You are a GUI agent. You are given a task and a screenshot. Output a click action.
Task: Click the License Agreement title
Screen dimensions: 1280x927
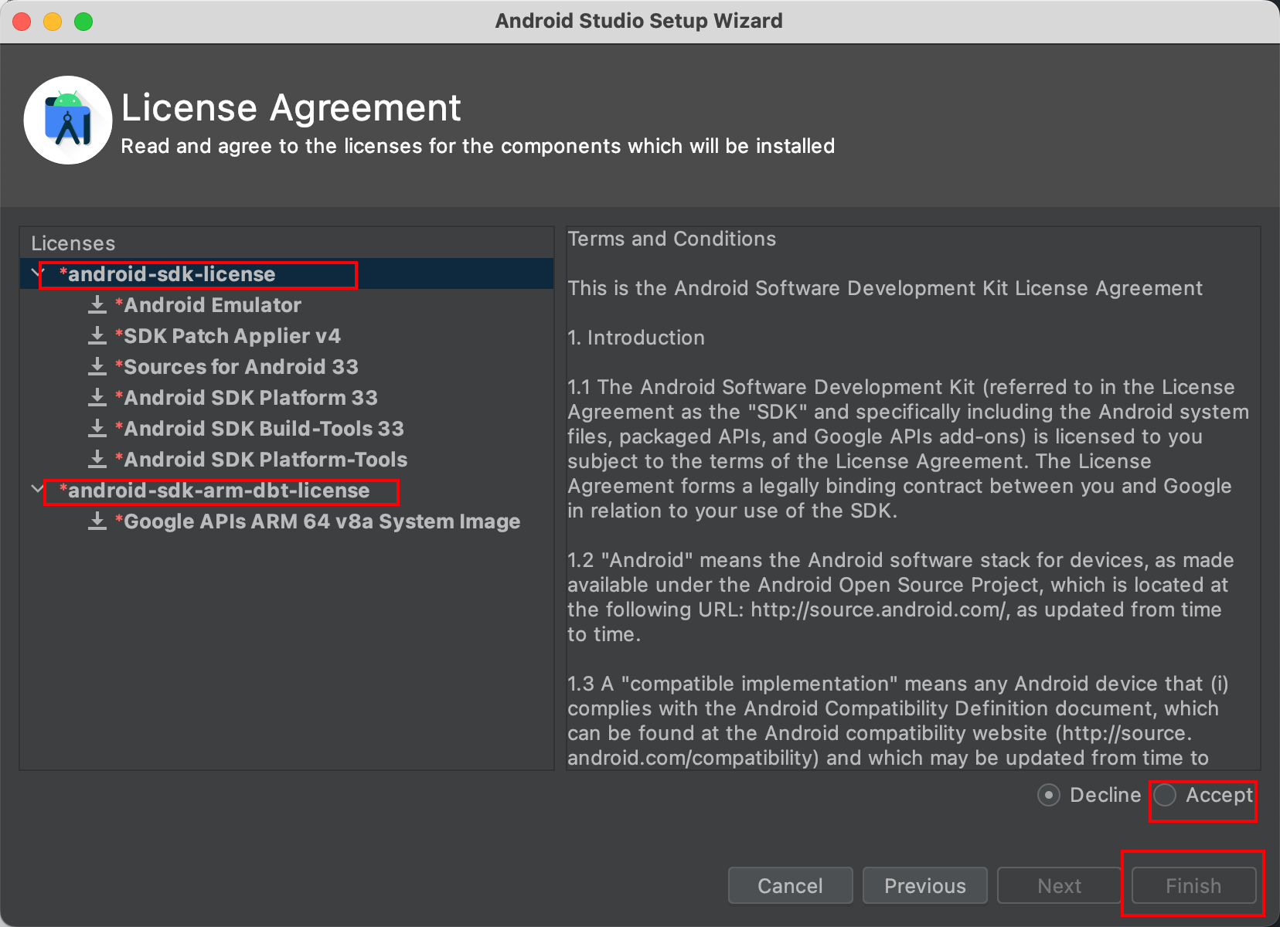(x=291, y=107)
